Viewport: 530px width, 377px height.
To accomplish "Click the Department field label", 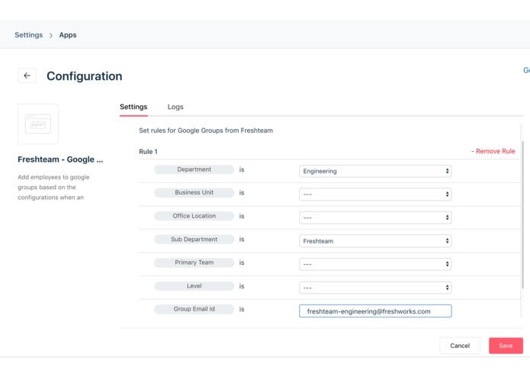I will click(x=194, y=169).
